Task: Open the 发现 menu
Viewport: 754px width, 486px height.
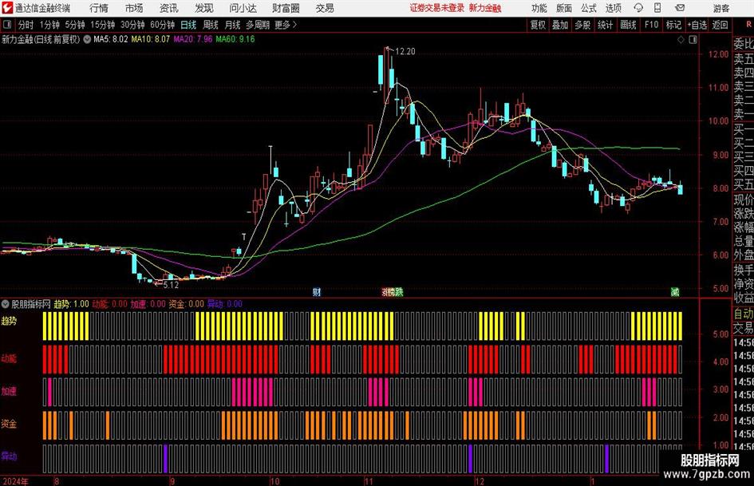Action: coord(204,8)
